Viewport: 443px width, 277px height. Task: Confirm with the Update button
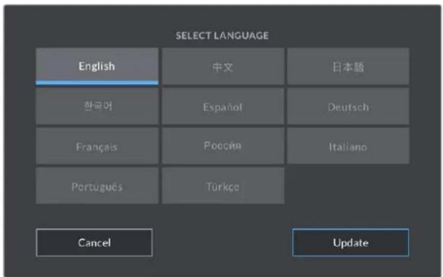(350, 243)
